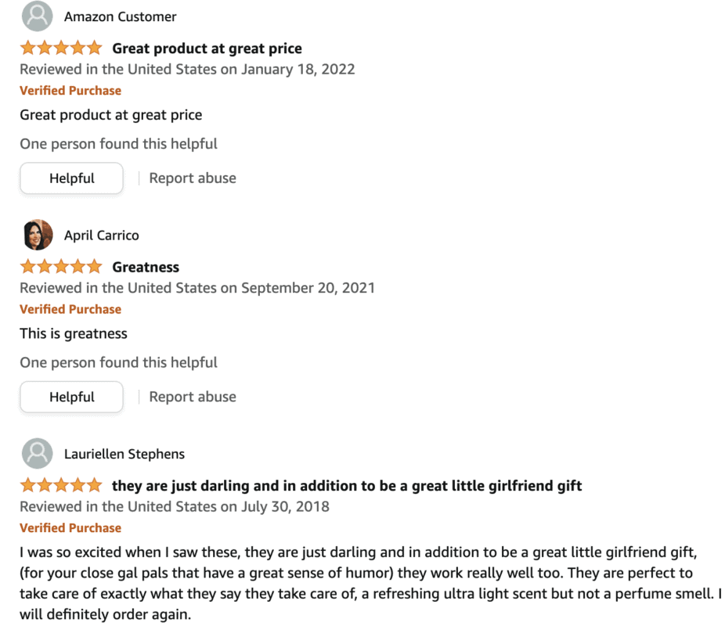Click Lauriellen Stephens' default avatar icon

(x=37, y=454)
